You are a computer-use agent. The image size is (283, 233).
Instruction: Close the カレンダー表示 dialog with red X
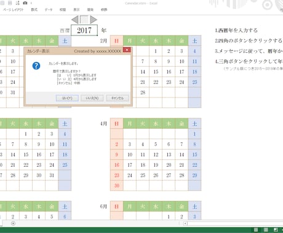[127, 50]
